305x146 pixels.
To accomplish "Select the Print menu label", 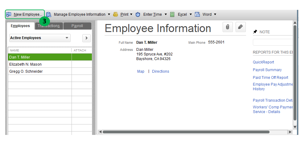I will (125, 14).
